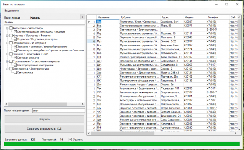Click the tree's left scroll arrow
This screenshot has width=244, height=150.
(6, 104)
